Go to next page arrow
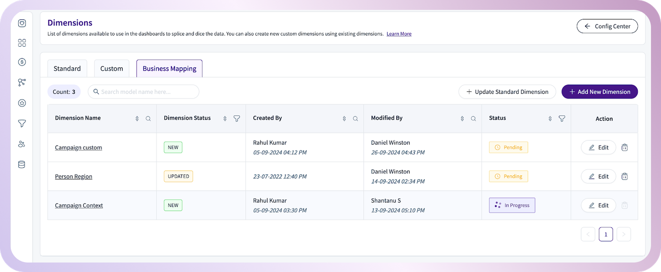 click(624, 234)
